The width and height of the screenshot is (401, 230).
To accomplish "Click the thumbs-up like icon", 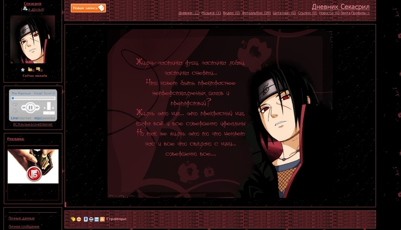I will point(30,69).
